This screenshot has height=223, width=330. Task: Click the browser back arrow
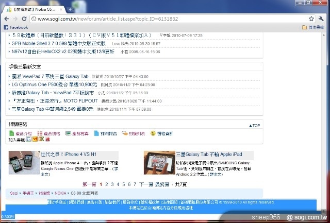(x=7, y=19)
